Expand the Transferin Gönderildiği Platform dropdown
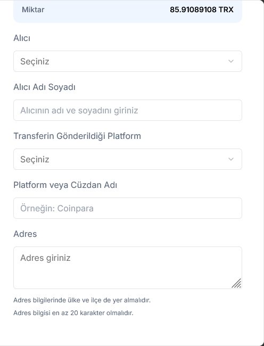Image resolution: width=264 pixels, height=346 pixels. coord(128,159)
